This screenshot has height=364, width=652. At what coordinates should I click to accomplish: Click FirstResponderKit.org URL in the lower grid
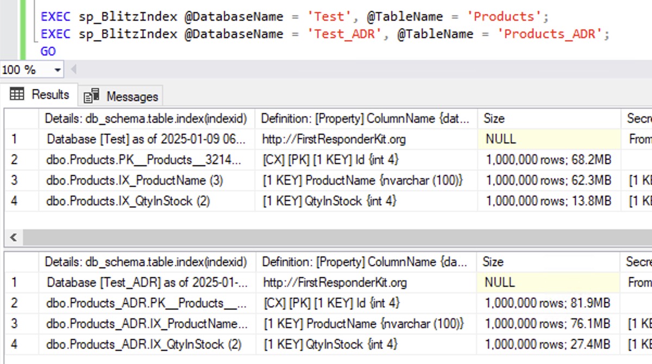(x=335, y=283)
